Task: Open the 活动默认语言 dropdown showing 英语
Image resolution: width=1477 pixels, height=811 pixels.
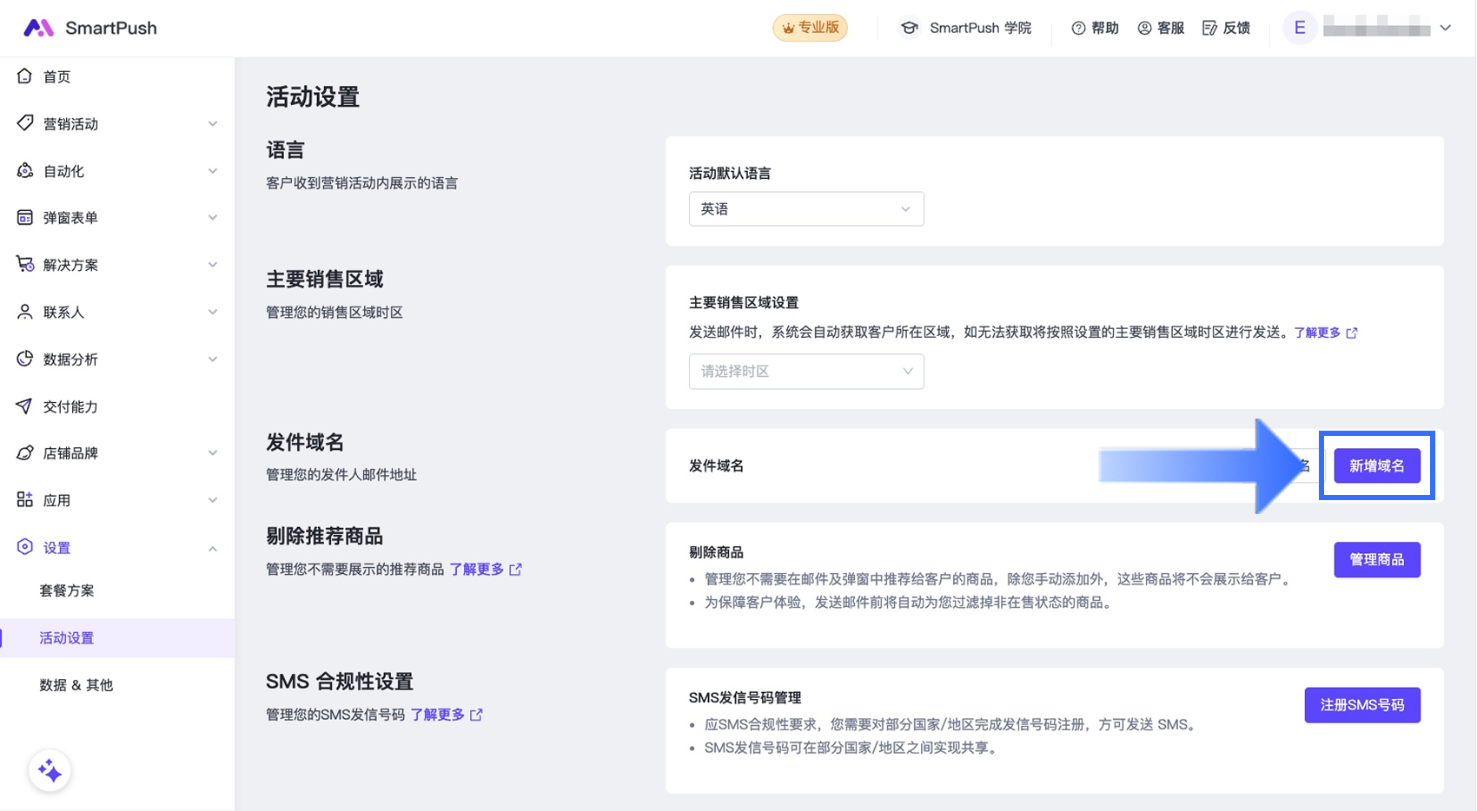Action: click(805, 209)
